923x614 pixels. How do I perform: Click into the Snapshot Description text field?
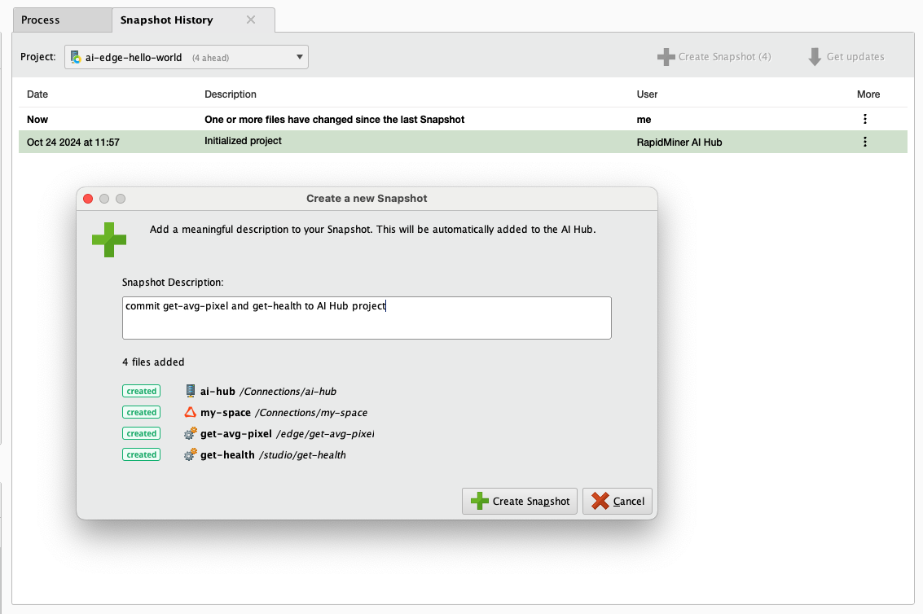coord(366,318)
